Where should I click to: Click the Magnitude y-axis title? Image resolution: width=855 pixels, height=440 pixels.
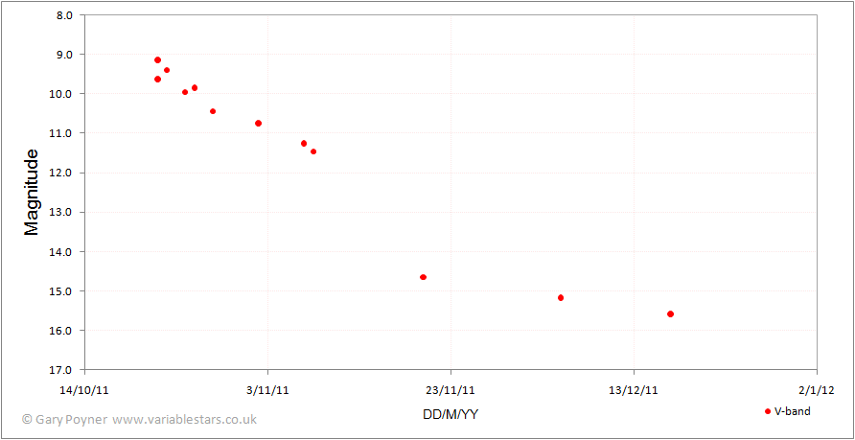pos(32,193)
